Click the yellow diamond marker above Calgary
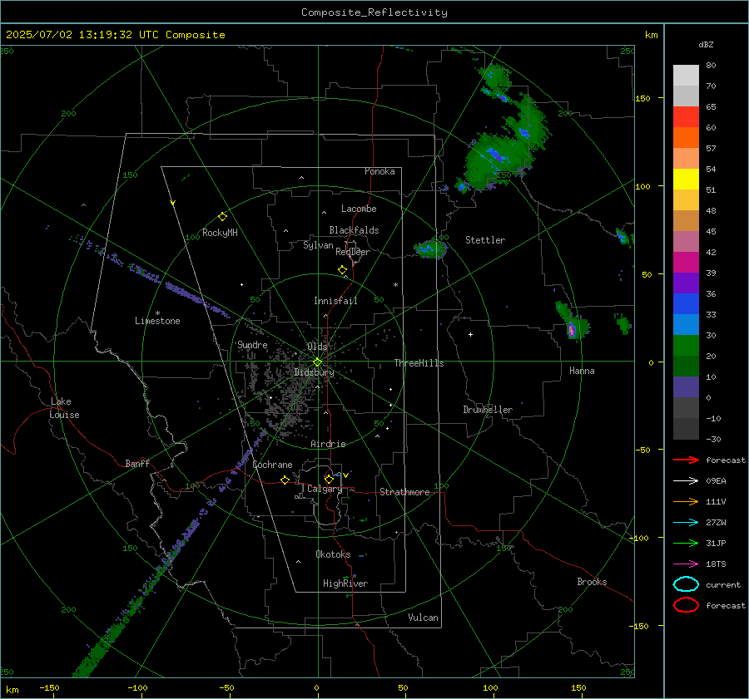The height and width of the screenshot is (699, 749). (x=329, y=479)
